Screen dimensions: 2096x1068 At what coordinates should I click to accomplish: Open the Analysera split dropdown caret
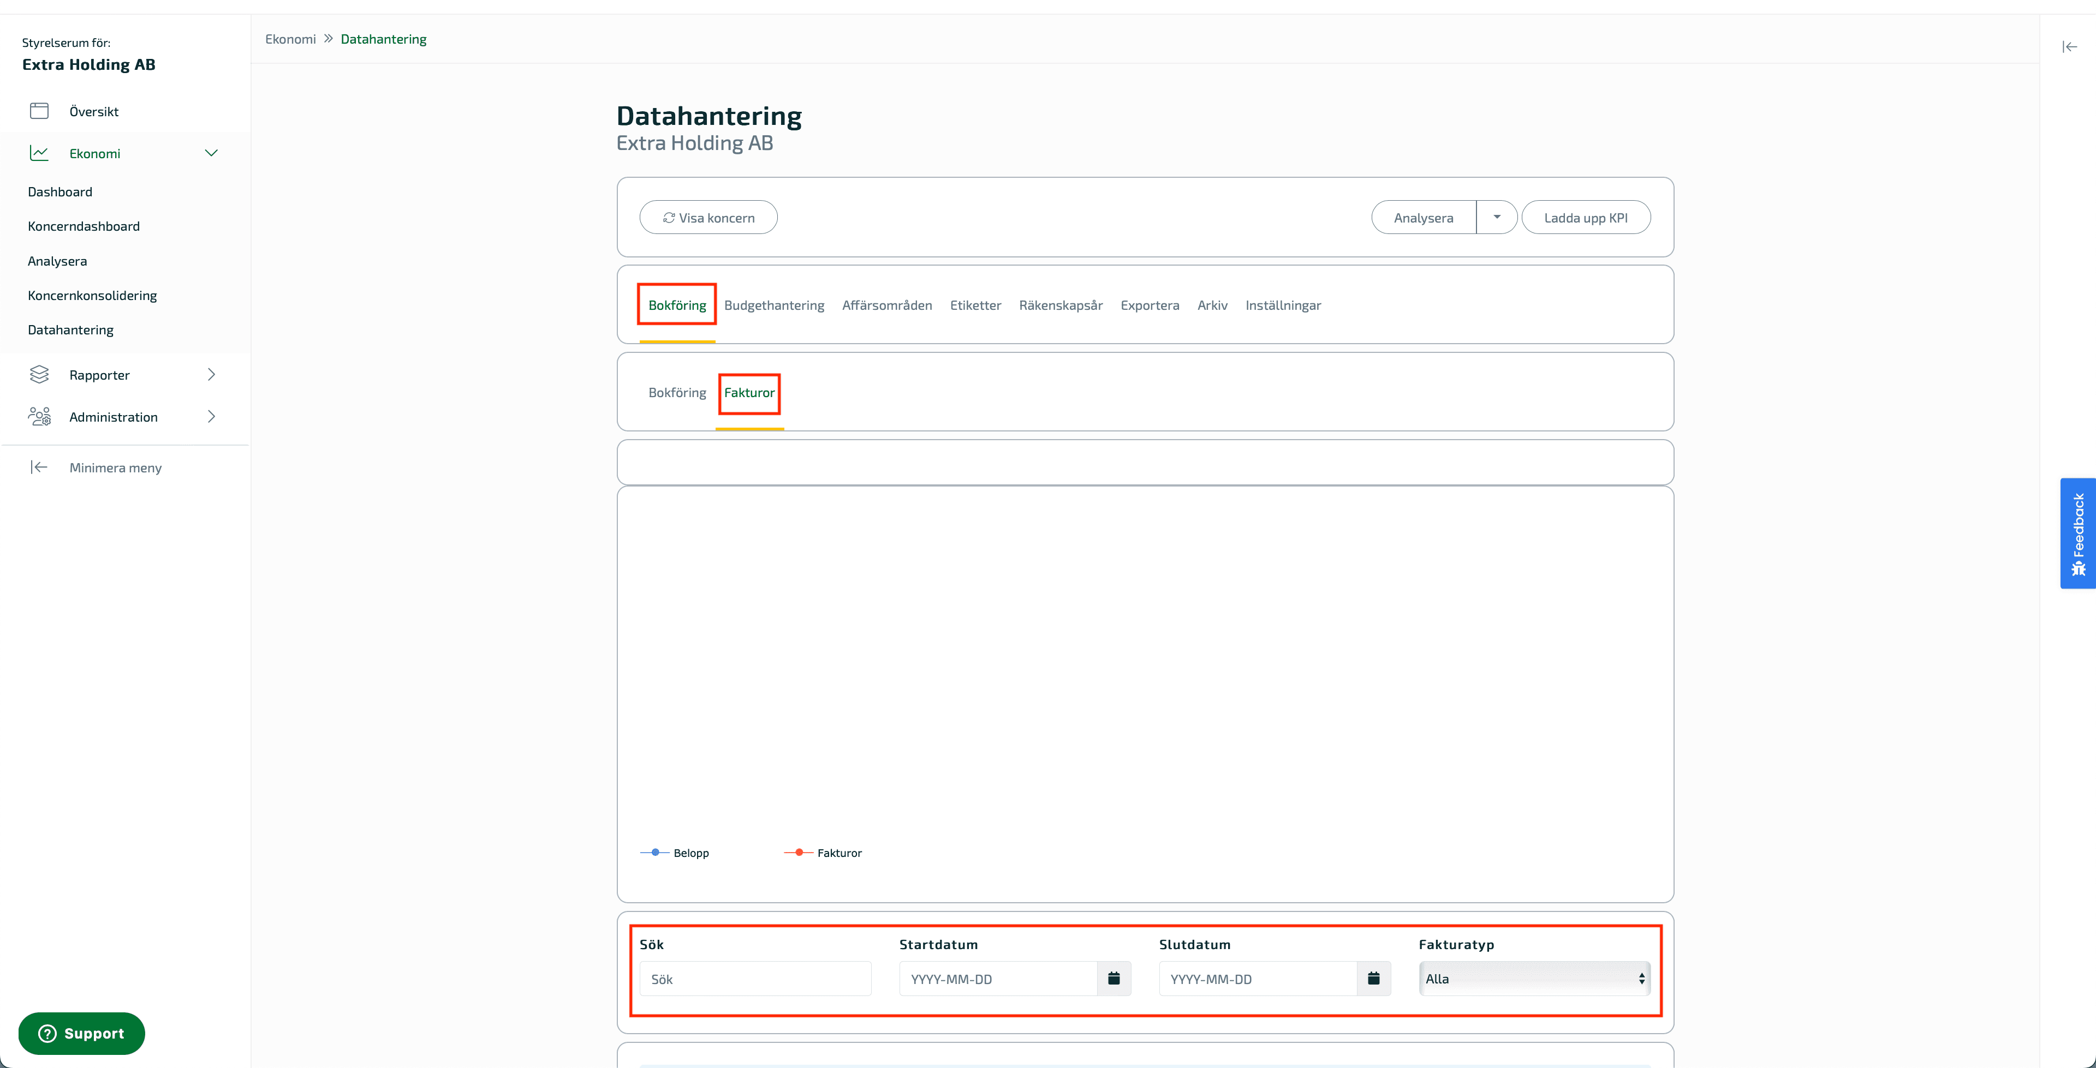tap(1496, 217)
